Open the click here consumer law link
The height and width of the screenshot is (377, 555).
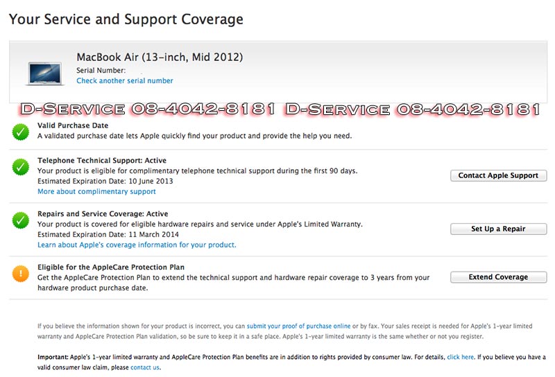click(461, 357)
